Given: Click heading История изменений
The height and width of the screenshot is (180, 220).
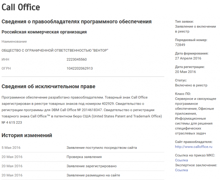Looking at the screenshot, I should point(27,135).
